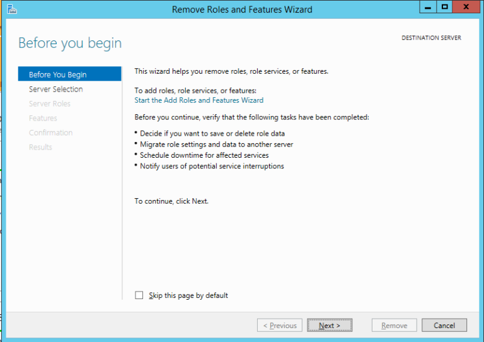
Task: Click the window title text in the title bar
Action: point(242,9)
